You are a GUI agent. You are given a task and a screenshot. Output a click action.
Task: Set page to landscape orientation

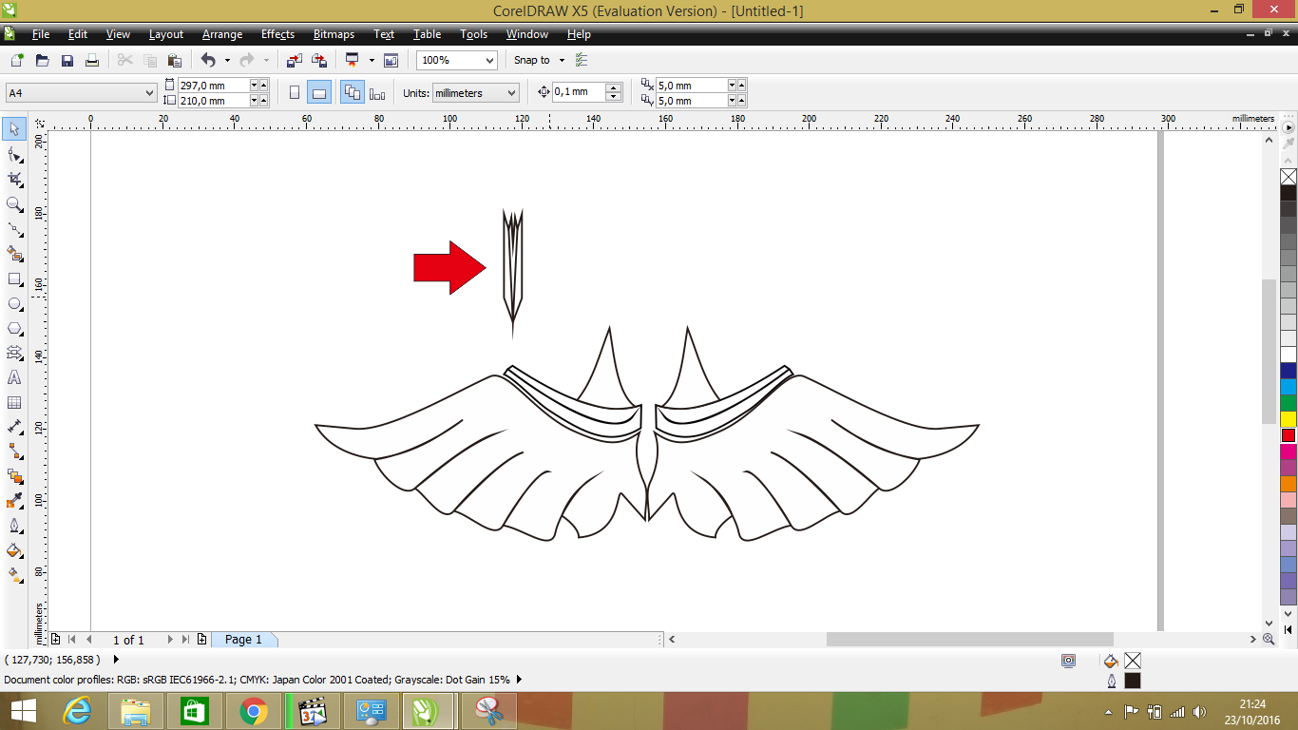point(319,93)
